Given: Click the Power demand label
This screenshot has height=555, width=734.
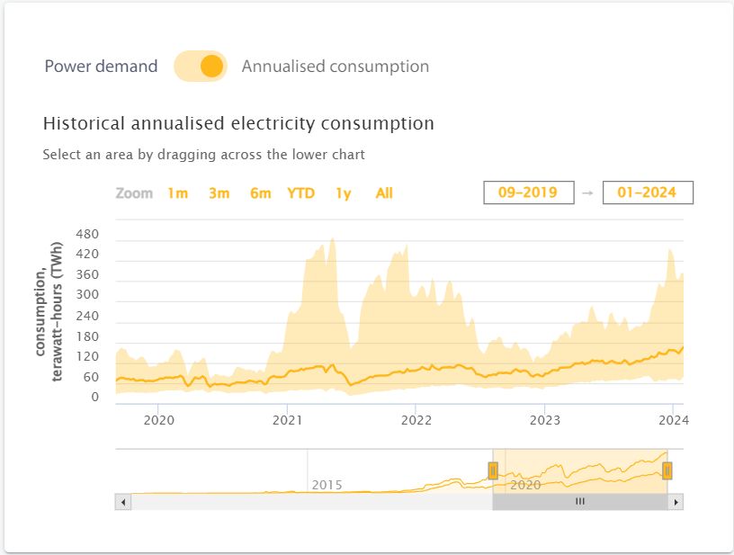Looking at the screenshot, I should coord(101,66).
